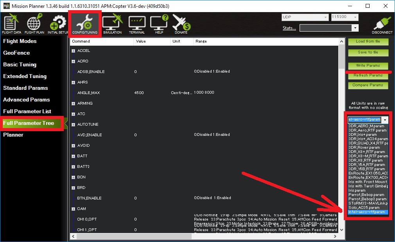Expand the ACCEL parameter group
Screen dimensions: 395x242
tap(74, 51)
